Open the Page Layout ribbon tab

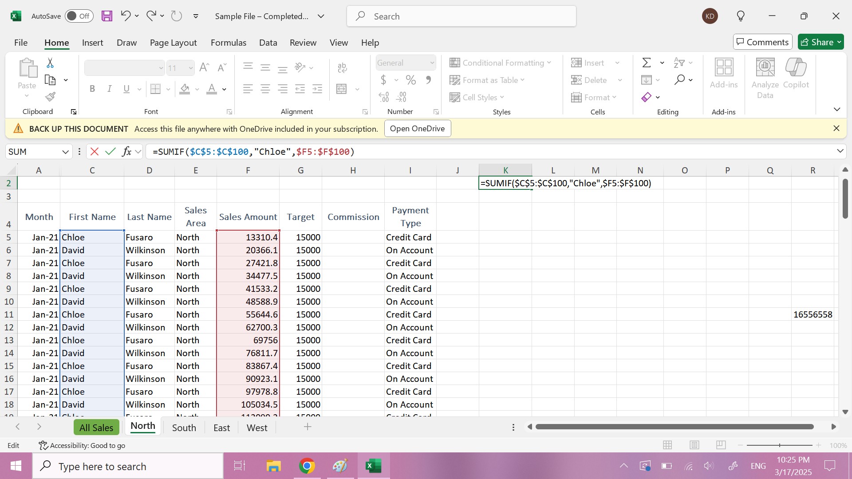[173, 43]
